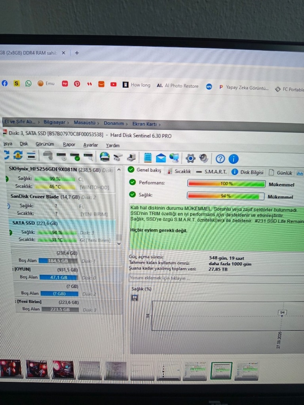Screen dimensions: 304x405
Task: Click the 94 marker on health graph
Action: point(282,312)
